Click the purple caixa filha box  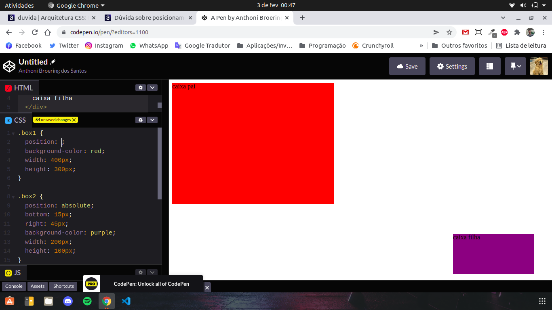493,254
